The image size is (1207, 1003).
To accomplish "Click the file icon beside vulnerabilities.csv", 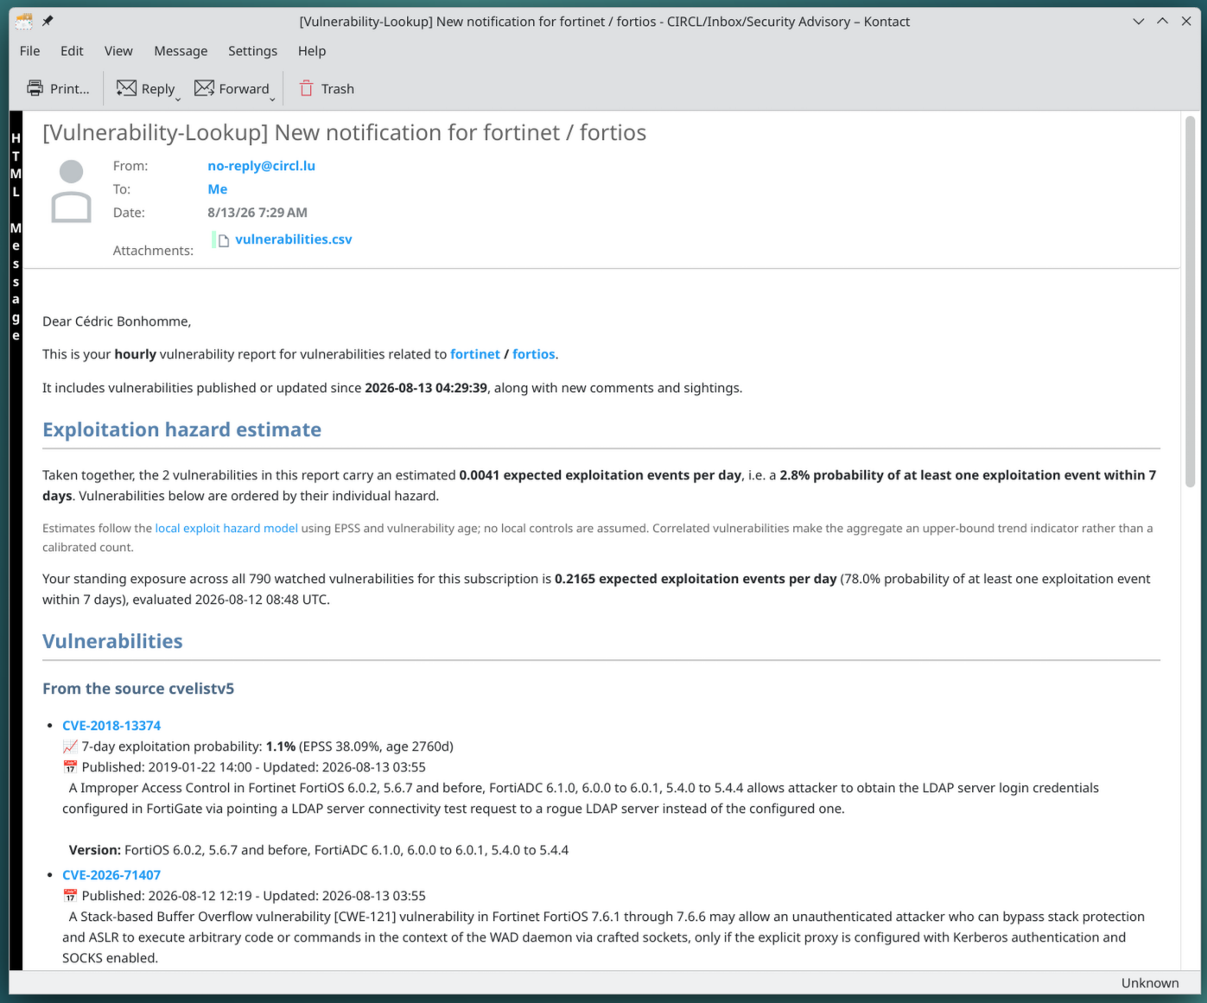I will (x=223, y=240).
